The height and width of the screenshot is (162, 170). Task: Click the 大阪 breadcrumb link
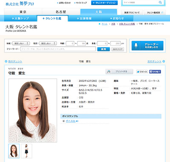(113, 24)
